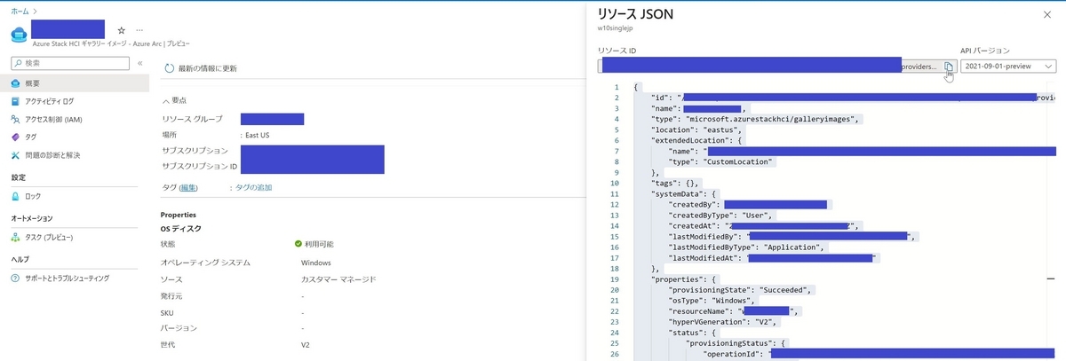Viewport: 1066px width, 361px height.
Task: Click the padlock icon for ロック
Action: [15, 196]
